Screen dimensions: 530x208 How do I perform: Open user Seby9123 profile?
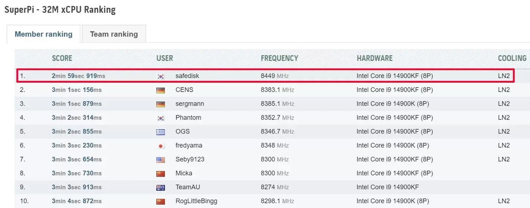coord(190,159)
